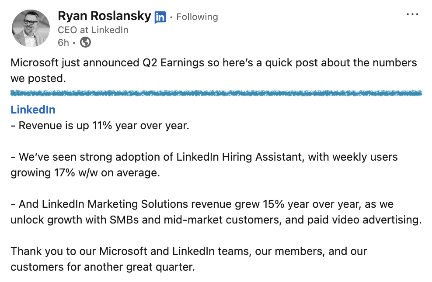The height and width of the screenshot is (282, 432).
Task: Click the 'customers for another great quarter' line
Action: (102, 267)
